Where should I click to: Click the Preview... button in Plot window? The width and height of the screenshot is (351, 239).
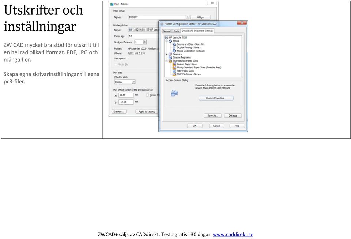pyautogui.click(x=119, y=111)
